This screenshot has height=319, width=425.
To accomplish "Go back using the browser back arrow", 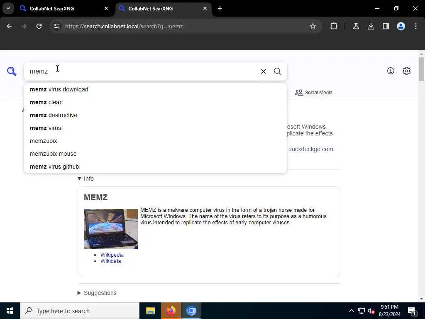I will tap(9, 26).
